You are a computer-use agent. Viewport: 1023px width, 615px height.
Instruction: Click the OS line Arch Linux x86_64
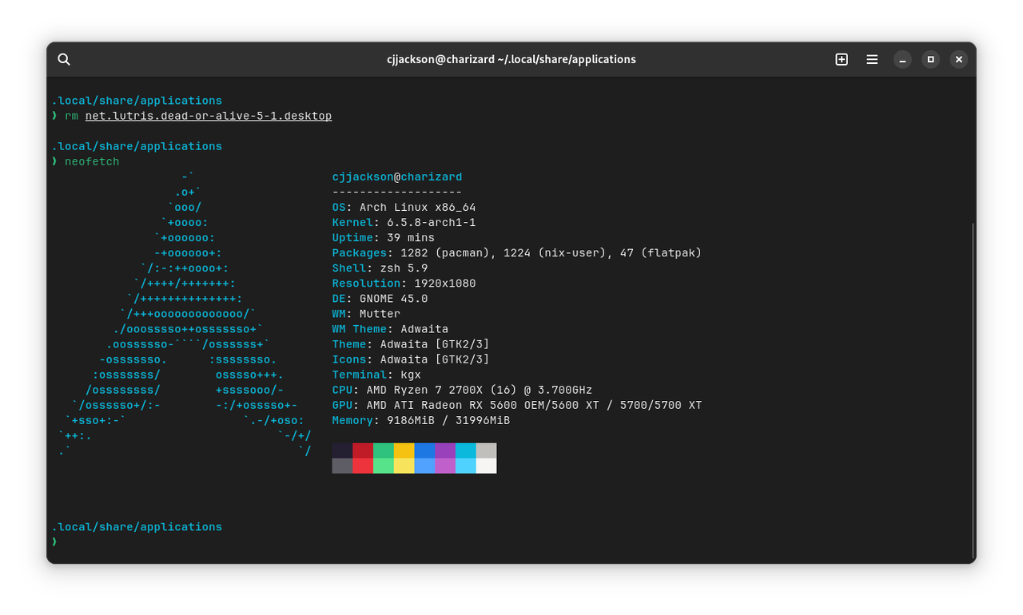(x=404, y=208)
